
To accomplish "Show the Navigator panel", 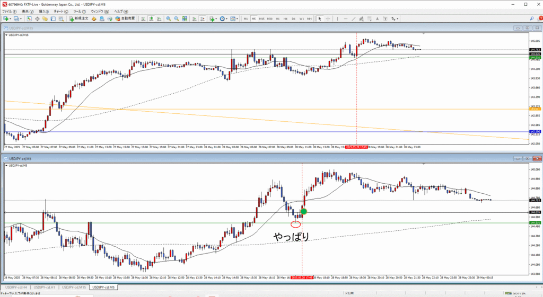I will pos(45,19).
